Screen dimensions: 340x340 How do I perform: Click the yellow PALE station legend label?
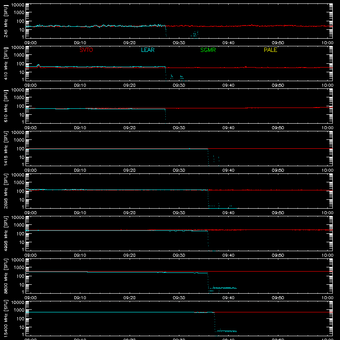tap(270, 50)
